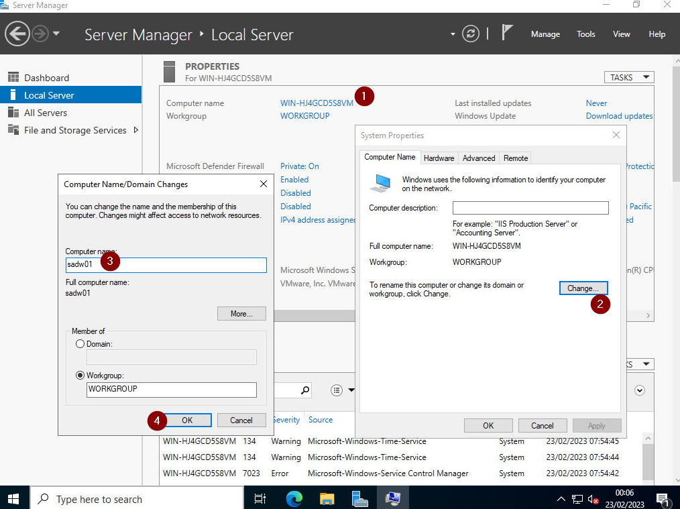Click the Download updates link
The width and height of the screenshot is (680, 509).
click(619, 116)
